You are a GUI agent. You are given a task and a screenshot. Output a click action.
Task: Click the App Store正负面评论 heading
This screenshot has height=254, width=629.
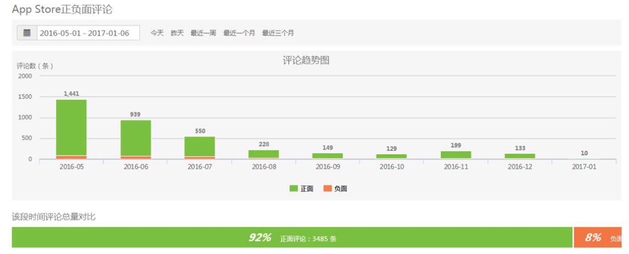[62, 9]
